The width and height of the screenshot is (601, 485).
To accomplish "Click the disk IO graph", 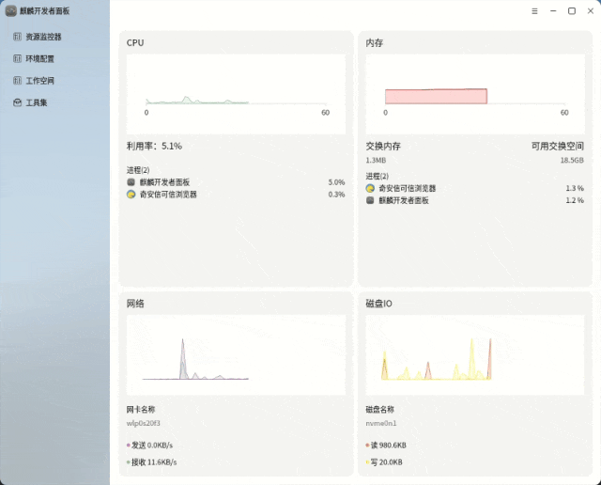I will coord(474,355).
